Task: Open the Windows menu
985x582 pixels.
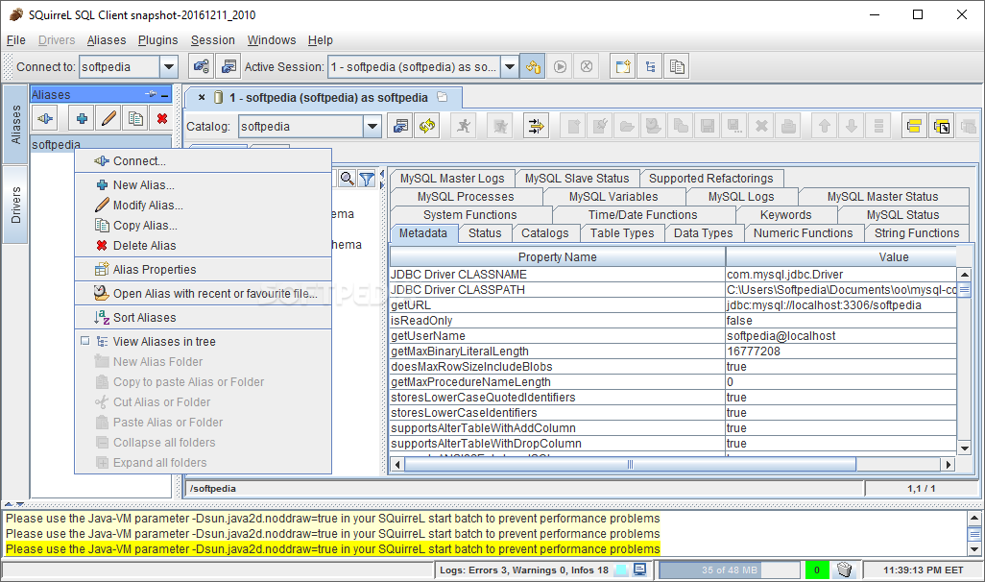Action: point(272,40)
